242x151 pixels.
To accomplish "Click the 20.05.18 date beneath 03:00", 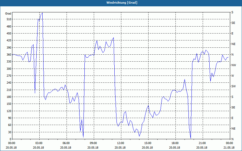I will click(x=38, y=147).
